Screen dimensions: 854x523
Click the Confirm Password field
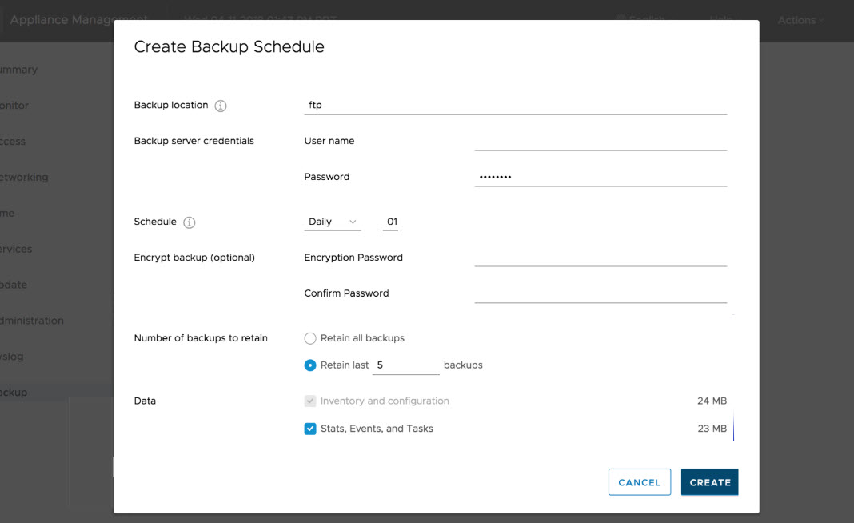tap(600, 293)
